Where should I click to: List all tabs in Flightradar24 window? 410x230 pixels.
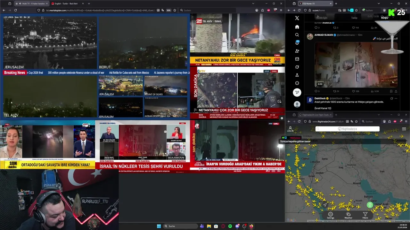point(379,115)
